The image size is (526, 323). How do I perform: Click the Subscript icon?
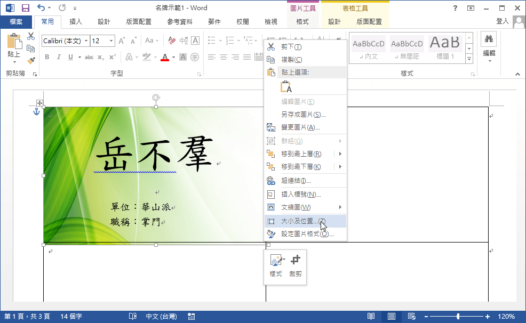pyautogui.click(x=100, y=58)
